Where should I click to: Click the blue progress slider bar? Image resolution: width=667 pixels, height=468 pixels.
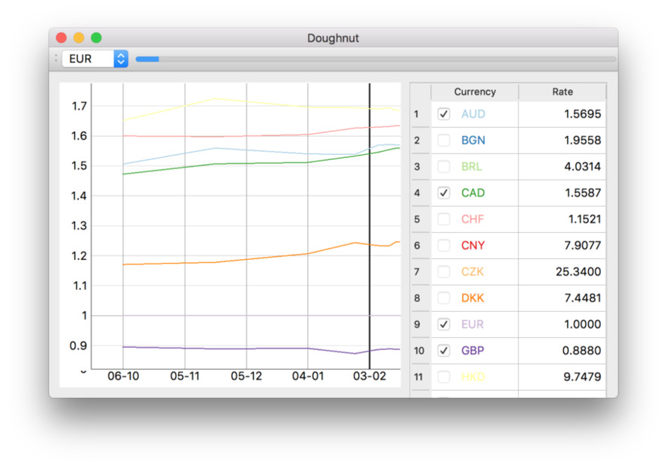pyautogui.click(x=147, y=59)
